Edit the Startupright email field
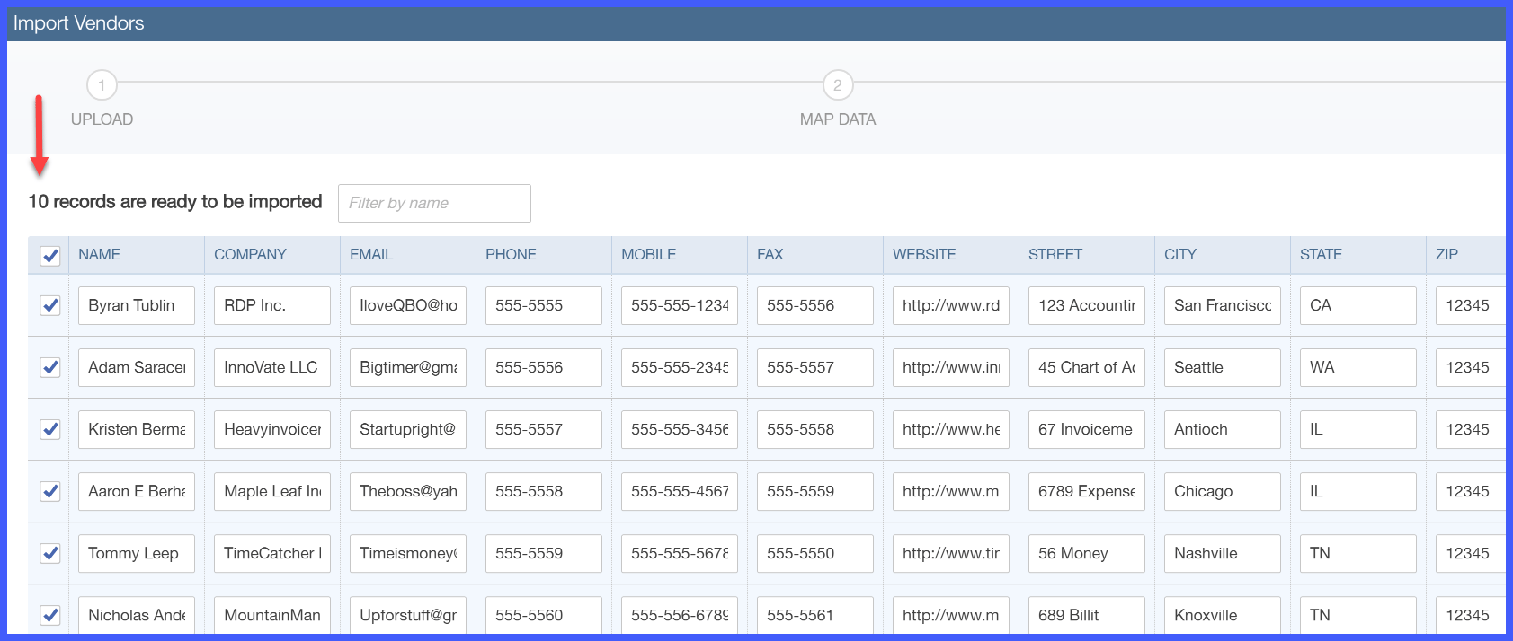 pos(408,429)
